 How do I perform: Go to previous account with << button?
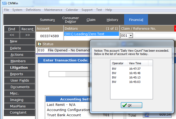pyautogui.click(x=12, y=35)
